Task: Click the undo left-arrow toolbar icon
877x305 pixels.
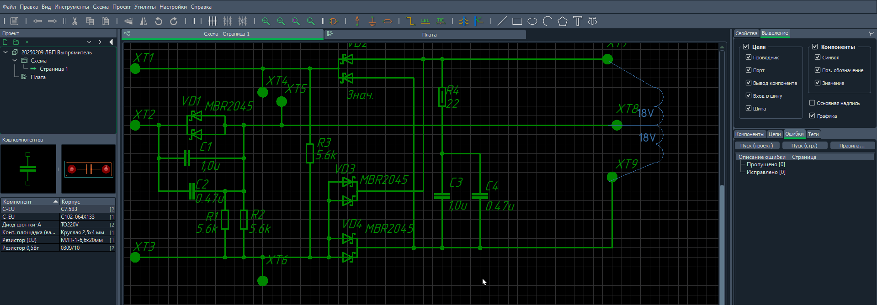Action: coord(37,21)
